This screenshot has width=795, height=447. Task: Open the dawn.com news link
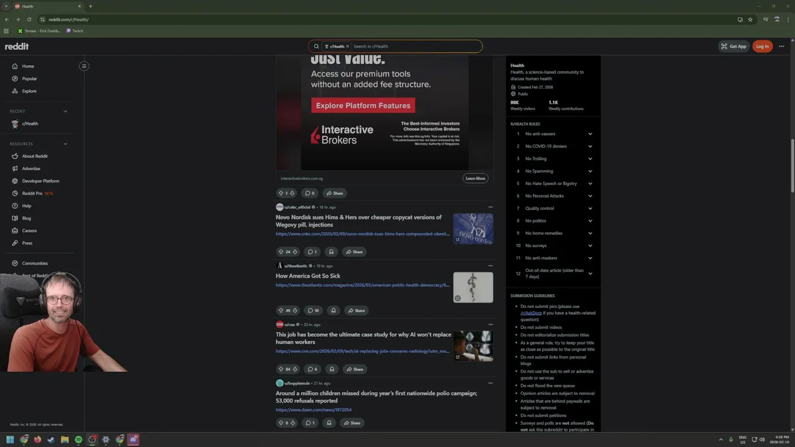[314, 410]
